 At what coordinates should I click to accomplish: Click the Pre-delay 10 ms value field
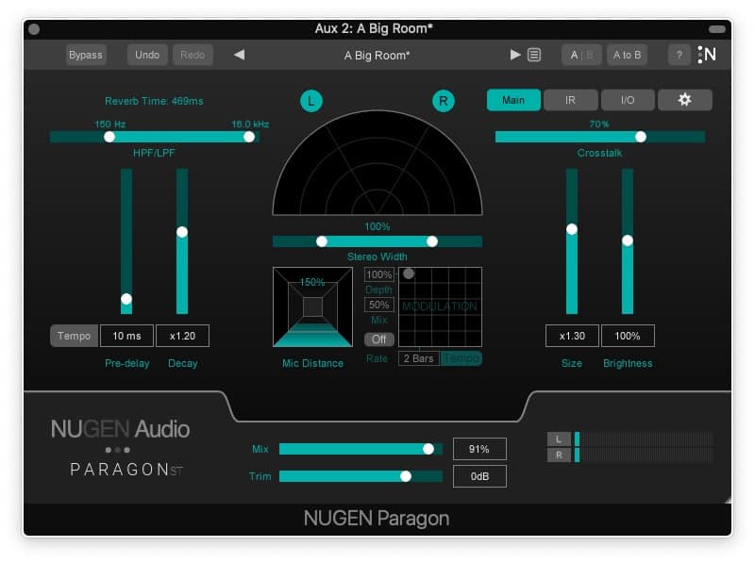tap(126, 336)
